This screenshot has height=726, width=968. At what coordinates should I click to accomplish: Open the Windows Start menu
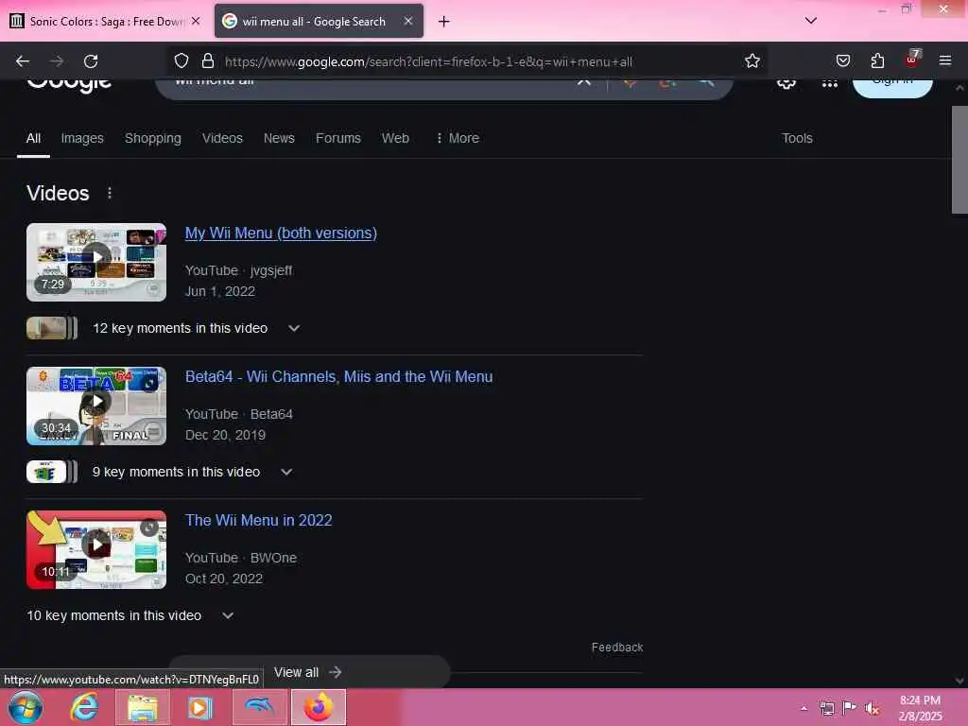click(26, 707)
